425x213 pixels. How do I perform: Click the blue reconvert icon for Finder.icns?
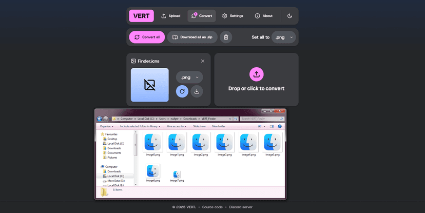[x=182, y=91]
